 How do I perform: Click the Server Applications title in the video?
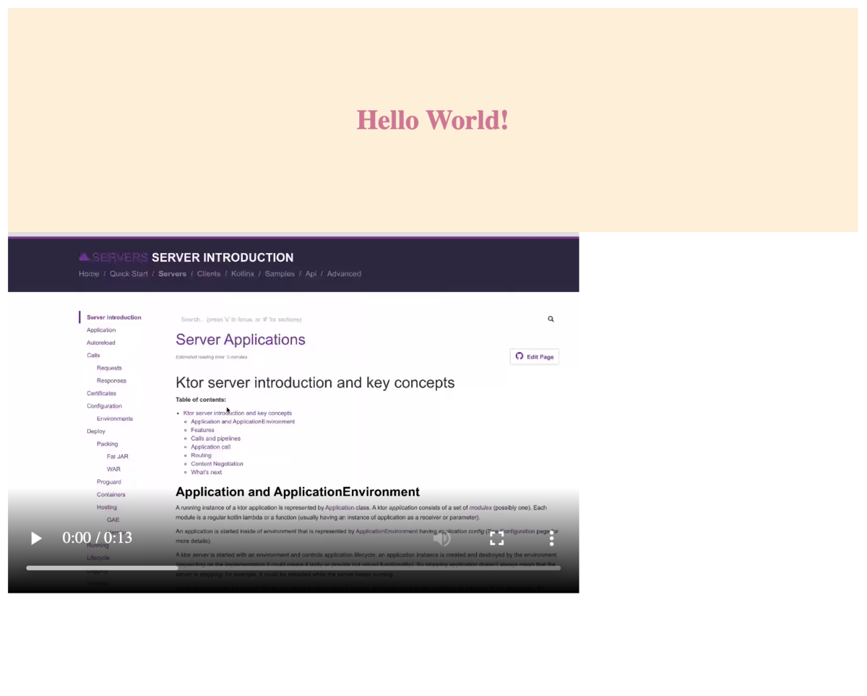[241, 340]
